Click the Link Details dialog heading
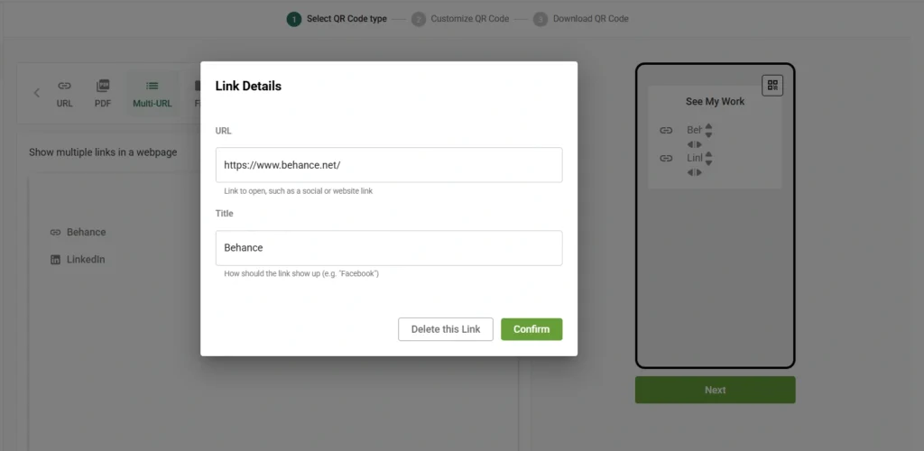924x451 pixels. click(x=248, y=86)
